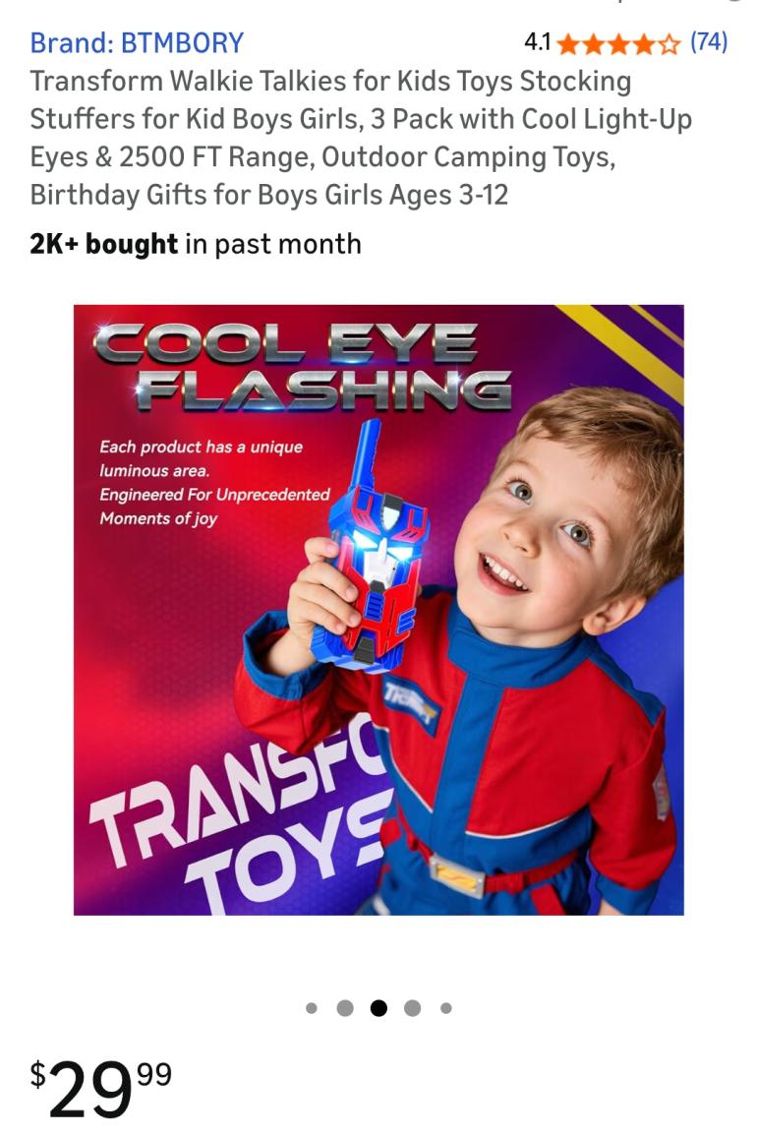Open the (74) customer reviews link

(709, 42)
